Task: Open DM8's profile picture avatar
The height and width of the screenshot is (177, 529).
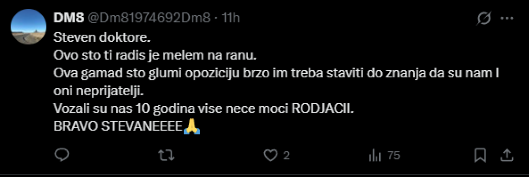Action: pyautogui.click(x=28, y=26)
